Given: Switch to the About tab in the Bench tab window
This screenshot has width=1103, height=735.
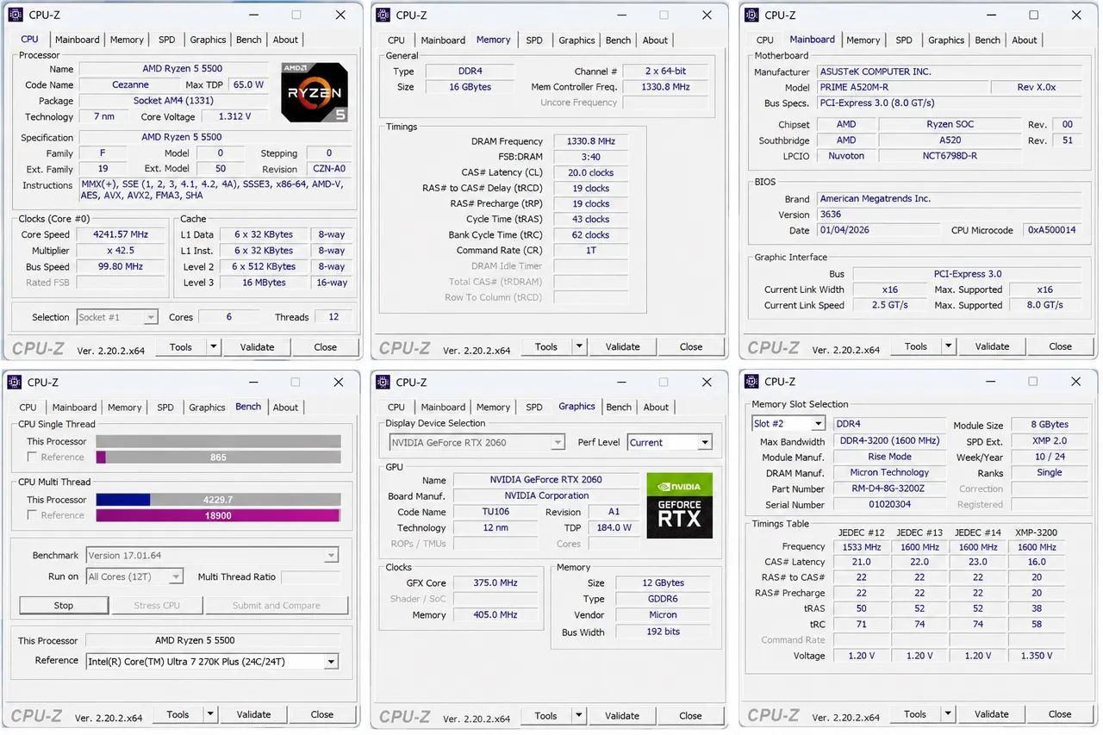Looking at the screenshot, I should tap(285, 408).
